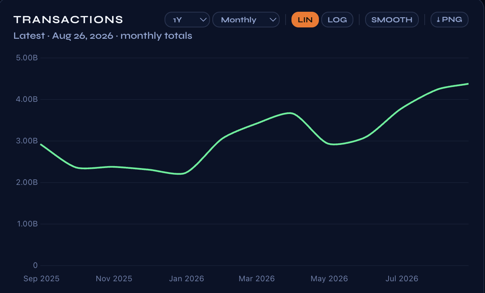The image size is (485, 293).
Task: Click the 5.00B y-axis label
Action: coord(27,58)
